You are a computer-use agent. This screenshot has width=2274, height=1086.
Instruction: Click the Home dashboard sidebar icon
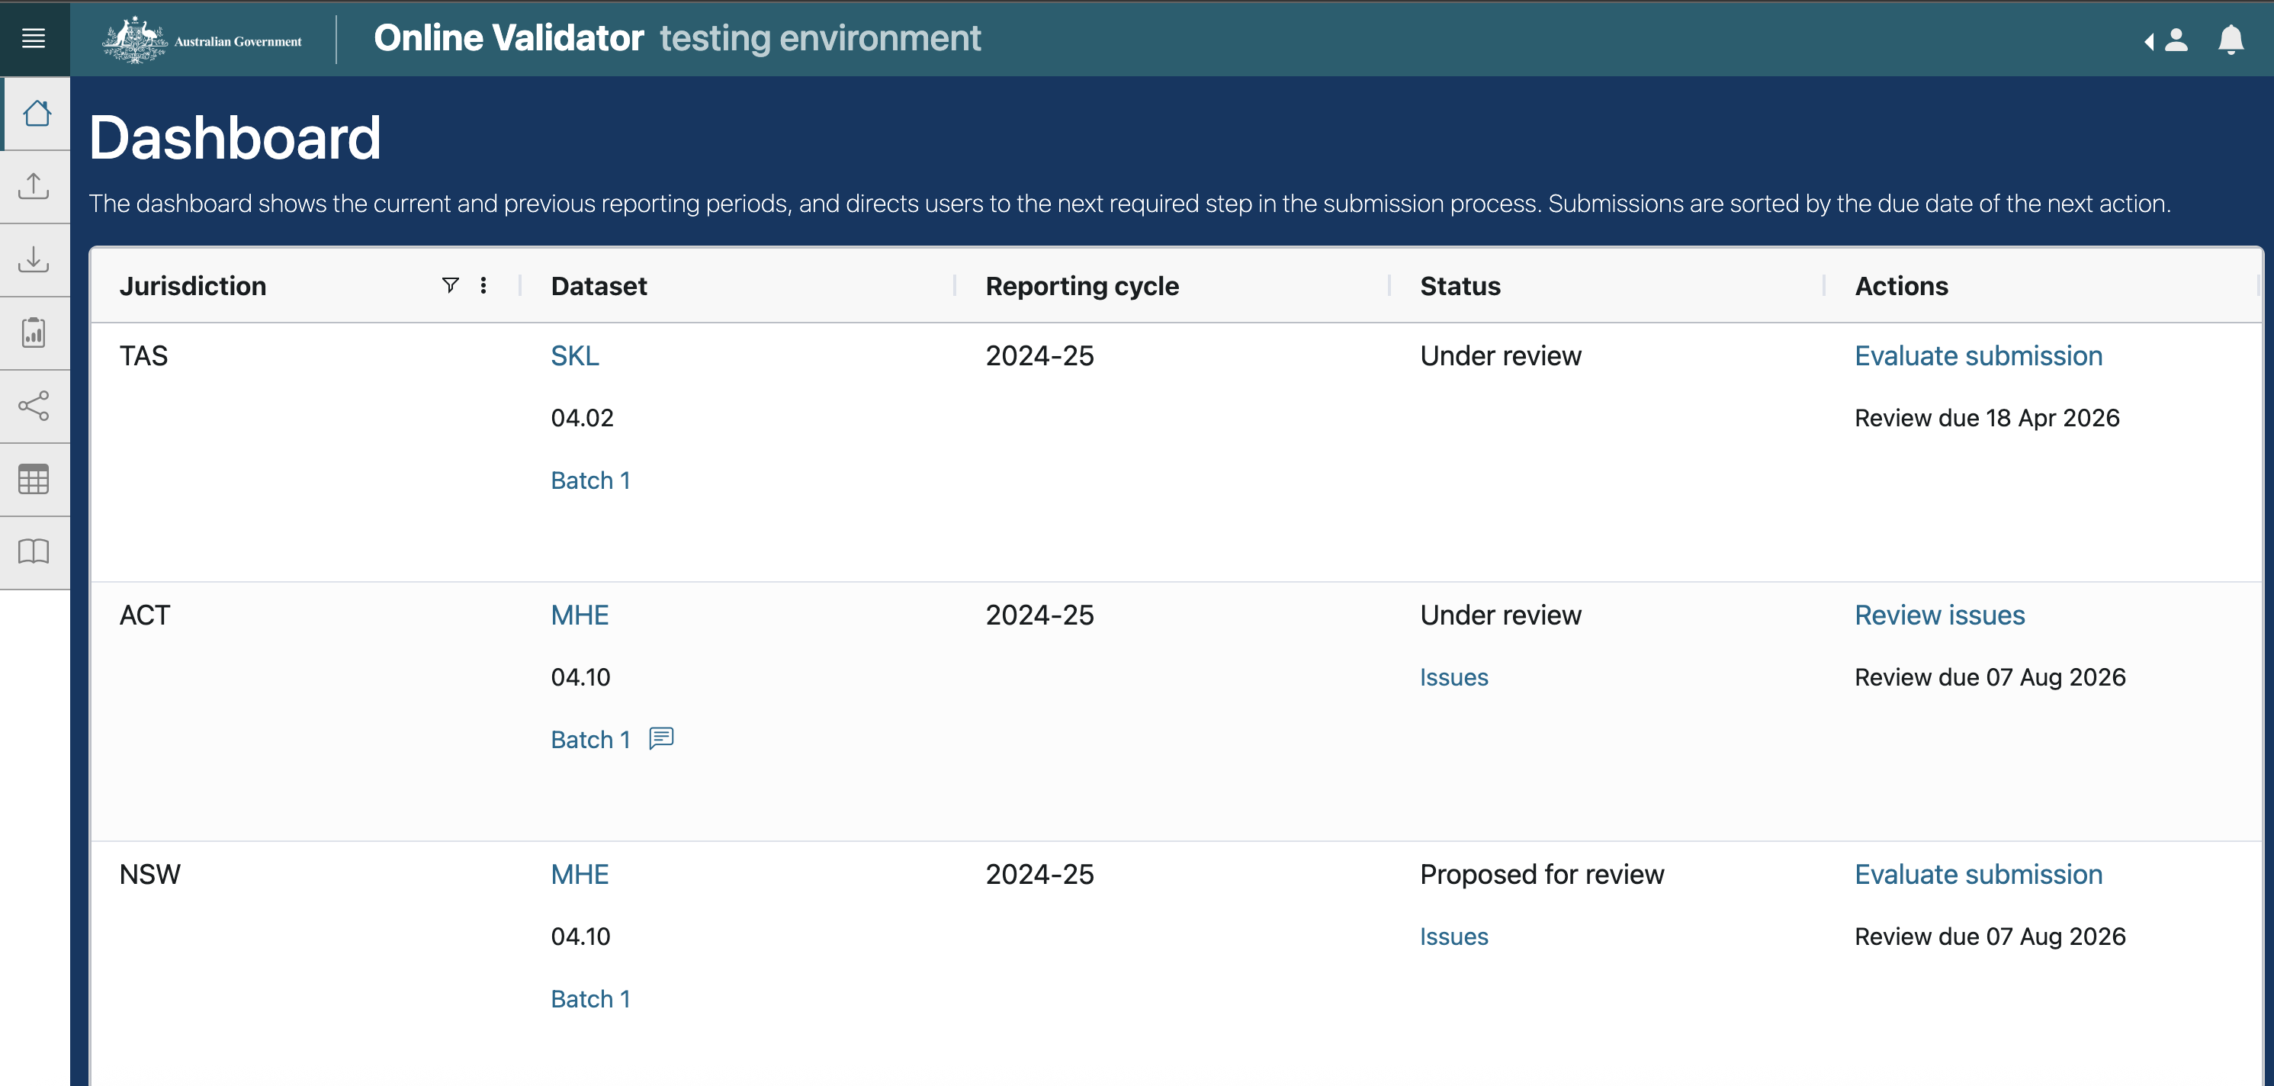pyautogui.click(x=36, y=113)
